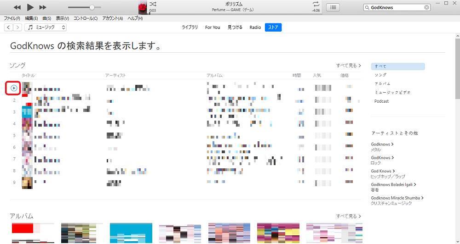The width and height of the screenshot is (460, 244).
Task: Click the price button of song 4
Action: pos(349,122)
